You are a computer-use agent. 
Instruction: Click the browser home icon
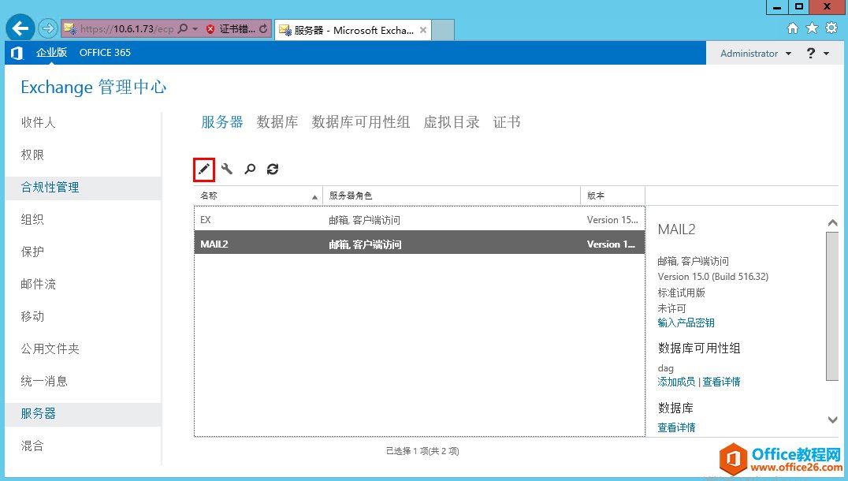point(794,26)
